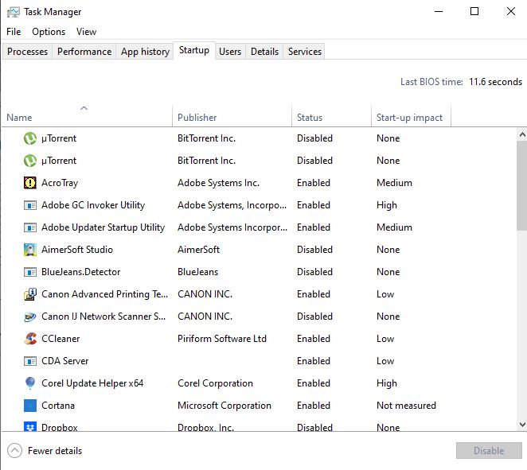Screen dimensions: 527x470
Task: Close the Task Manager window
Action: [x=511, y=12]
